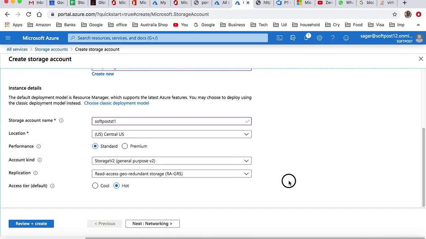Show info tooltip for Performance

pos(39,146)
